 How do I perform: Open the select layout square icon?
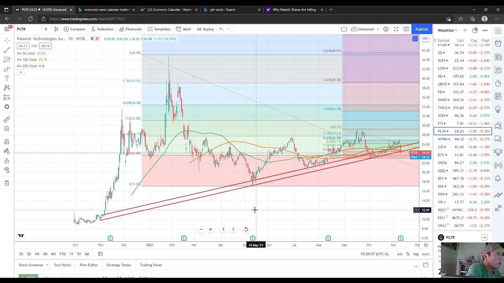point(344,29)
